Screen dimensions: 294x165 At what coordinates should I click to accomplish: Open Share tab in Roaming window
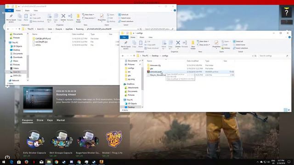[x=27, y=11]
